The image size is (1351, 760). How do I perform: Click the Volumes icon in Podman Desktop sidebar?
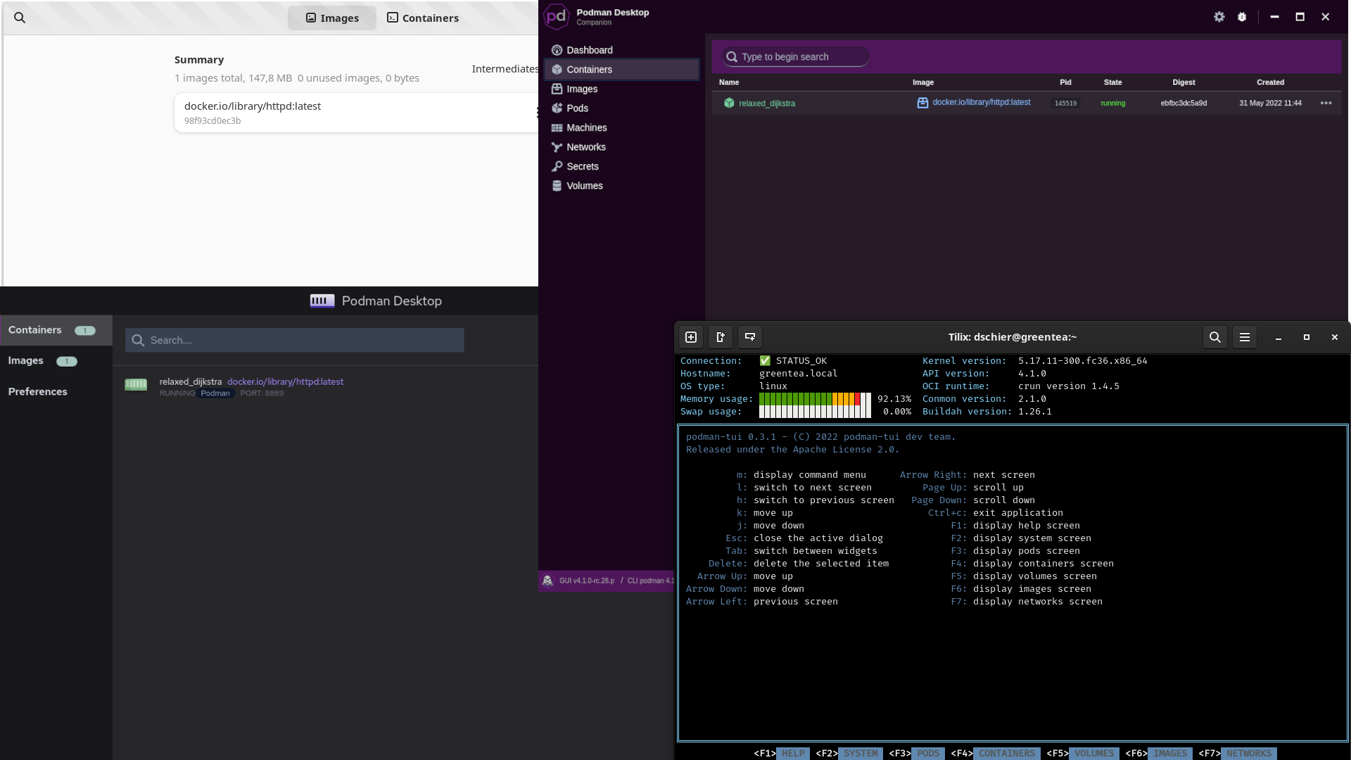pos(557,186)
